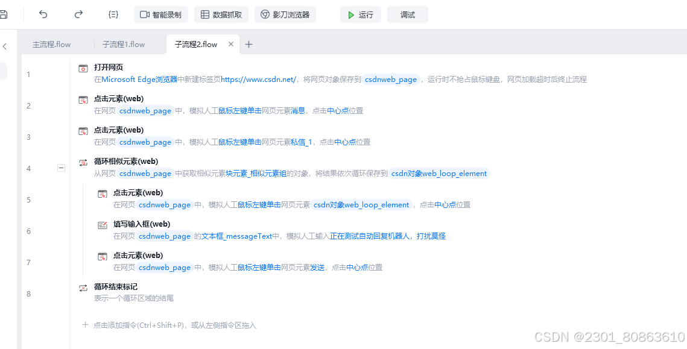Click the 打开网页 step icon
The width and height of the screenshot is (687, 349).
[83, 68]
